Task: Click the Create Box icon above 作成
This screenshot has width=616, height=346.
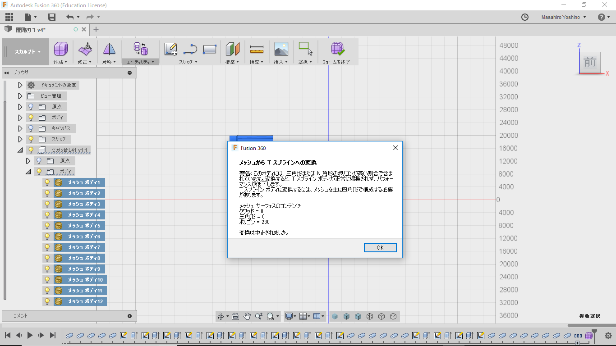Action: (x=60, y=49)
